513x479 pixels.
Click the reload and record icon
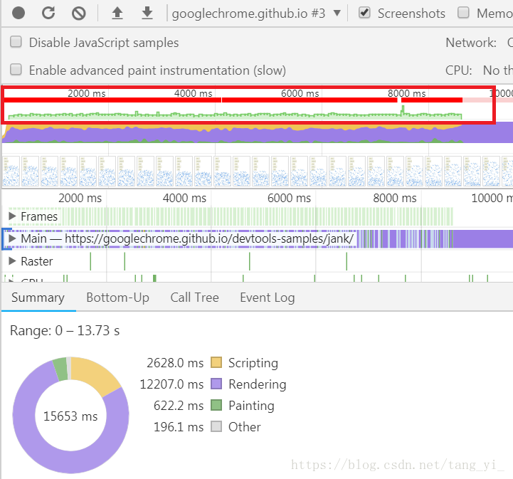click(x=48, y=13)
